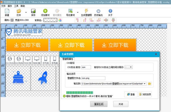Save the project with the 保存 icon
Image resolution: width=171 pixels, height=112 pixels.
point(33,11)
